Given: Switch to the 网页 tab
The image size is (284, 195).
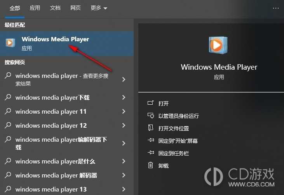Looking at the screenshot, I should pyautogui.click(x=75, y=8).
